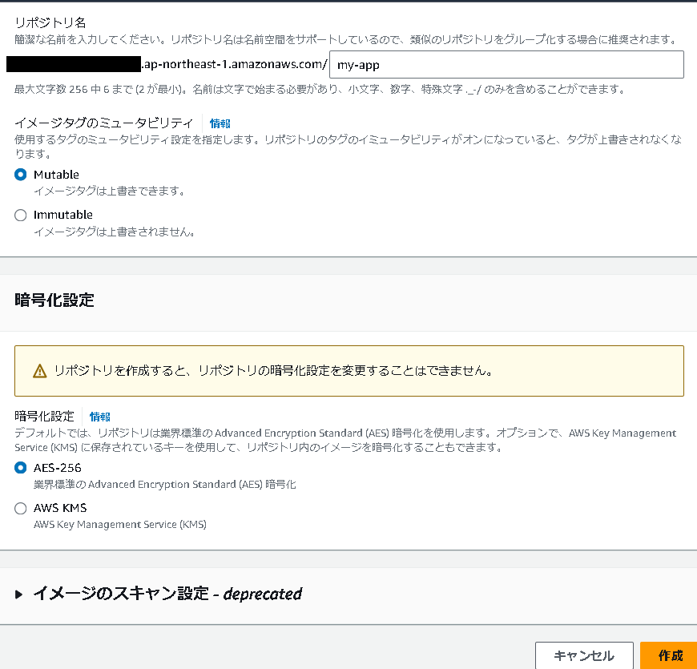697x669 pixels.
Task: Click the warning triangle icon in alert
Action: coord(39,371)
